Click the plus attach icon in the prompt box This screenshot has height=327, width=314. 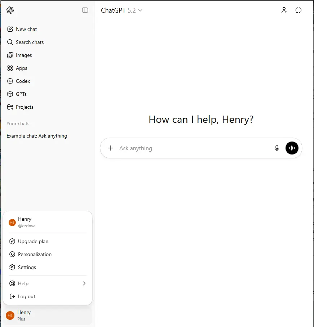point(110,148)
